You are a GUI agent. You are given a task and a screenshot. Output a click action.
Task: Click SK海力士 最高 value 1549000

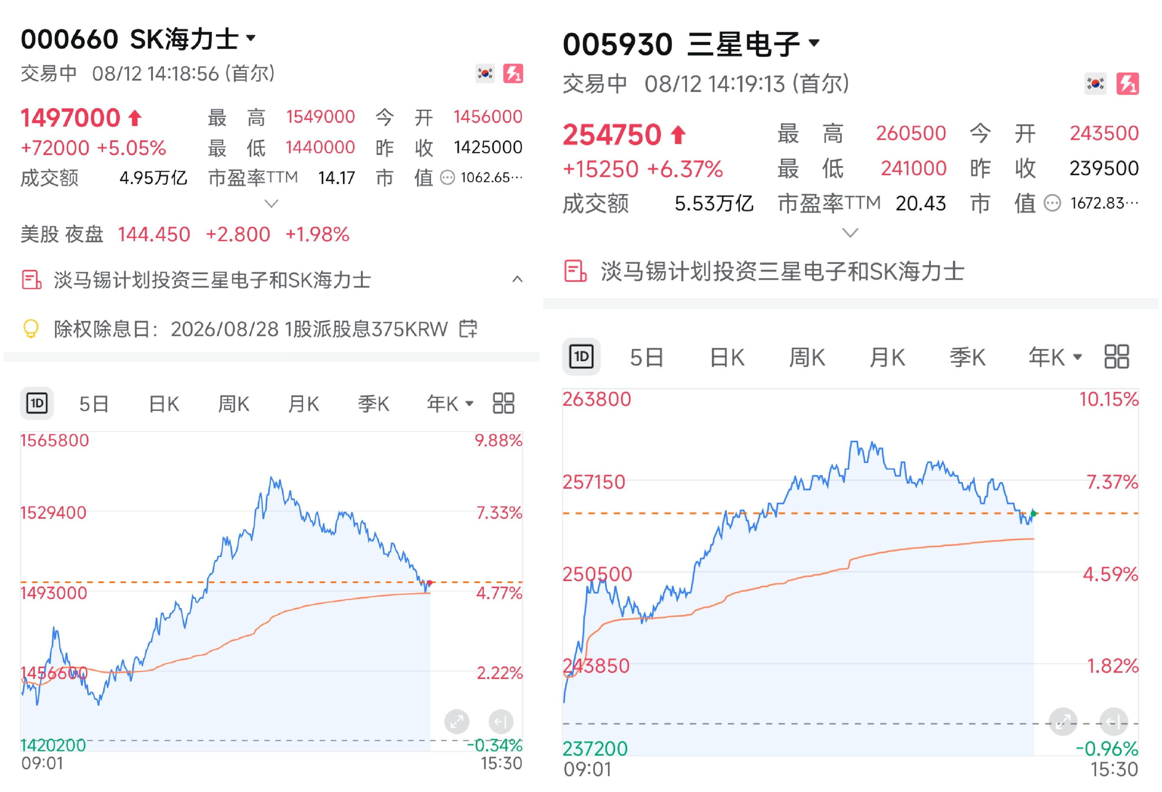(321, 117)
